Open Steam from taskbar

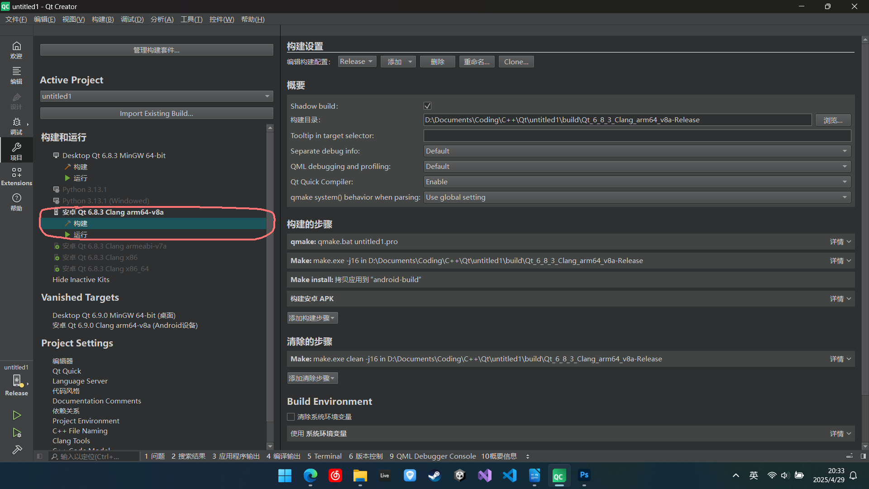[434, 475]
